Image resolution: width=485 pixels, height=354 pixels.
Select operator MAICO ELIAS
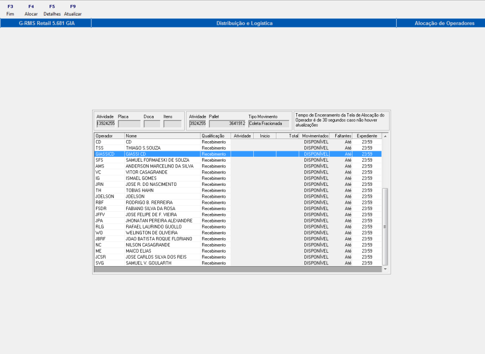(x=238, y=251)
